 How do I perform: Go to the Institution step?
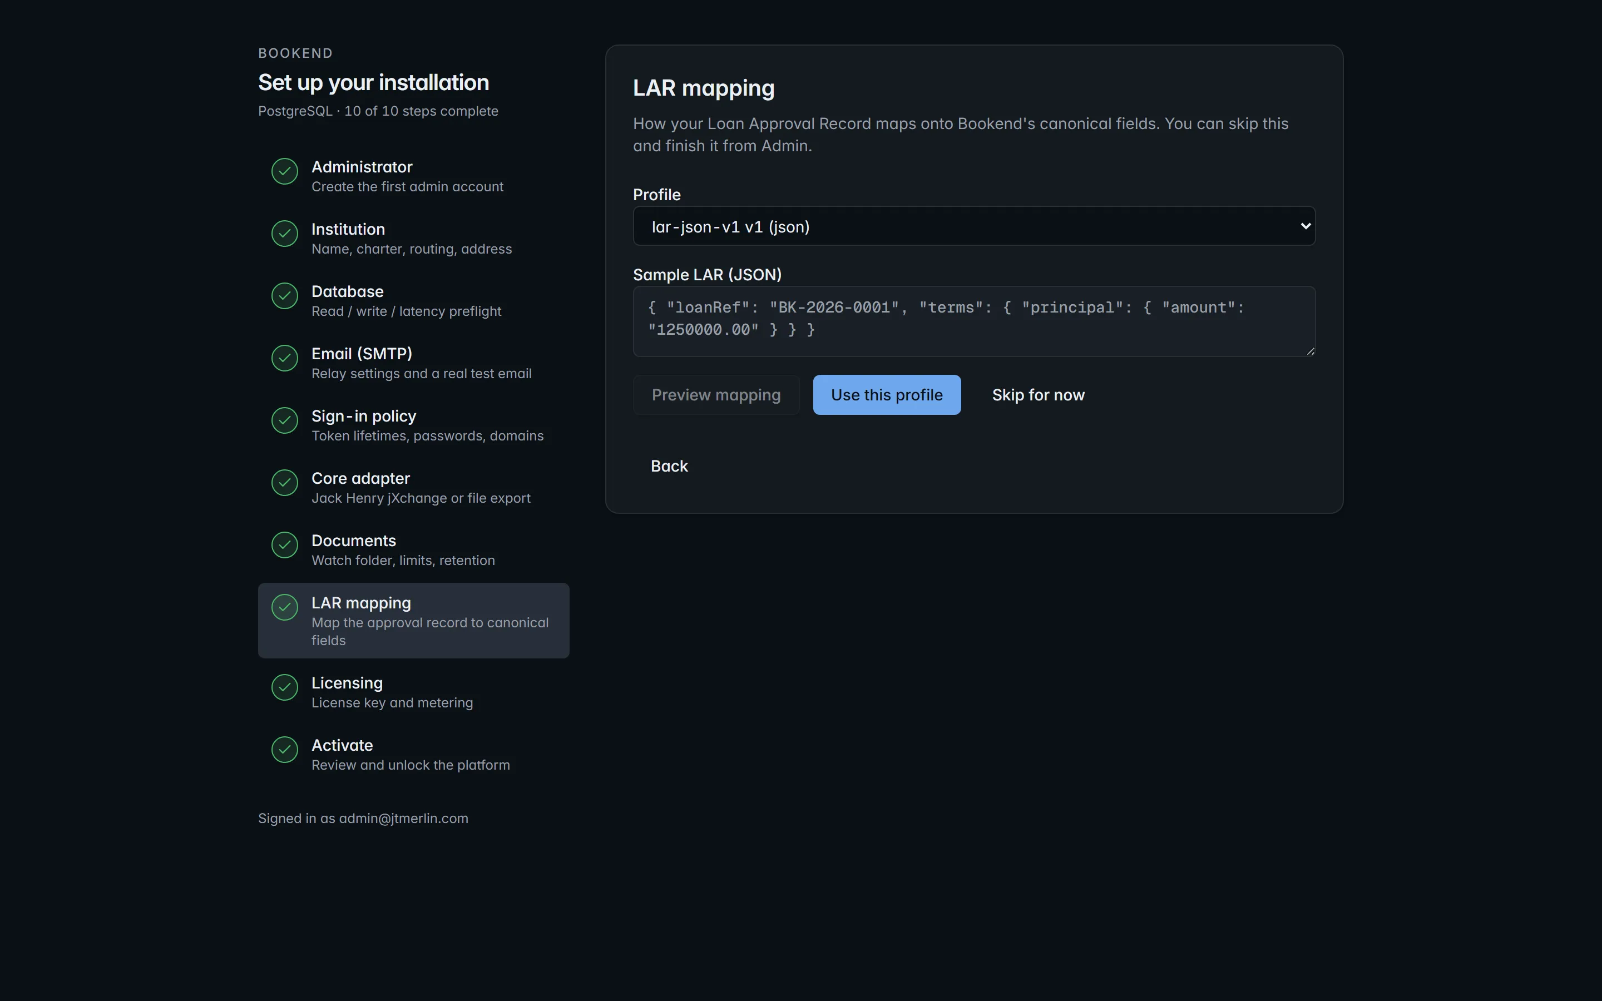coord(413,239)
